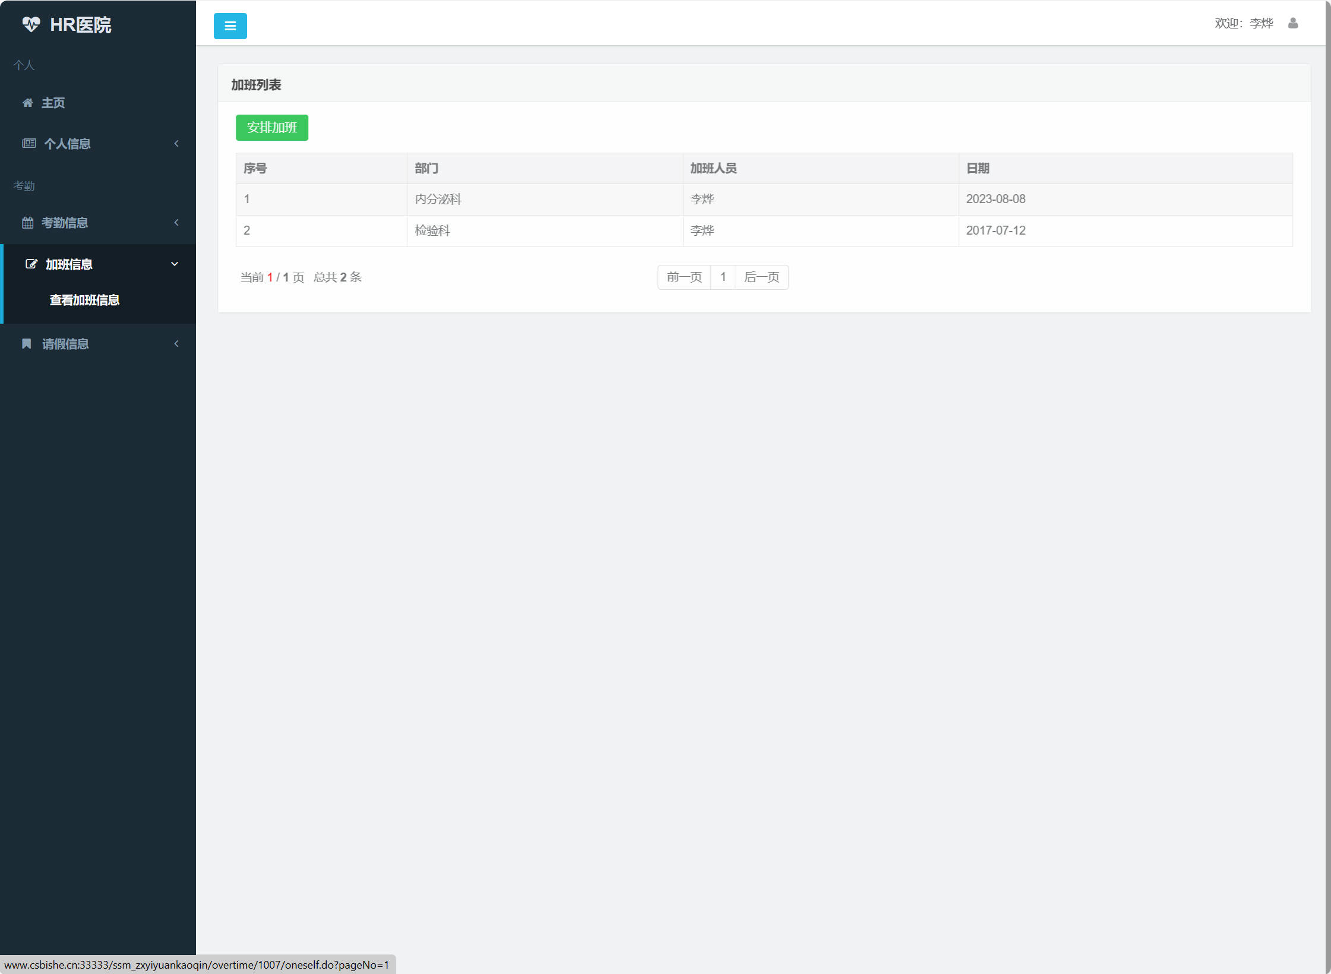Viewport: 1331px width, 974px height.
Task: Expand the 考勤信息 chevron arrow
Action: pos(176,223)
